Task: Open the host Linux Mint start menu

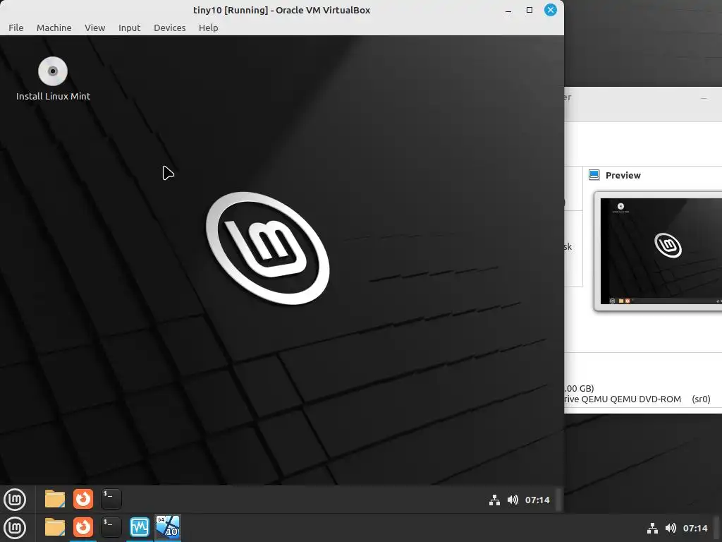Action: point(15,528)
